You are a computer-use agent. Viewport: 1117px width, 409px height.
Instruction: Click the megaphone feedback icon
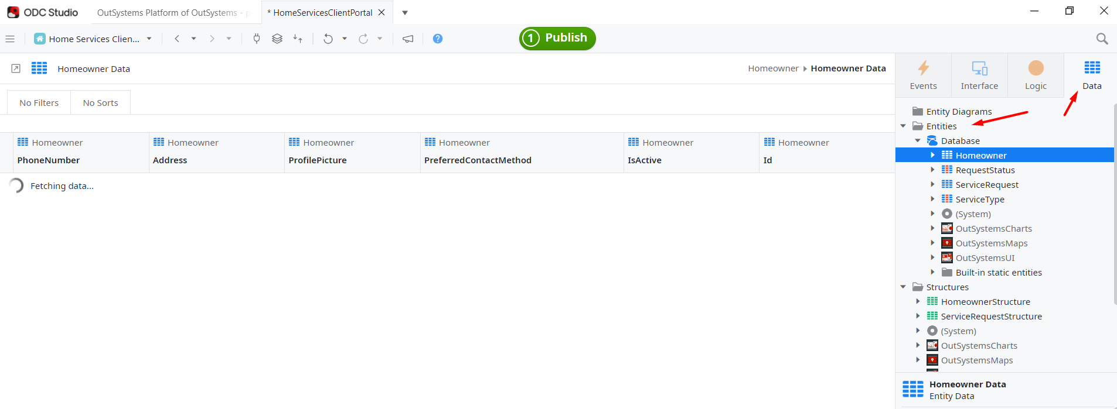408,39
